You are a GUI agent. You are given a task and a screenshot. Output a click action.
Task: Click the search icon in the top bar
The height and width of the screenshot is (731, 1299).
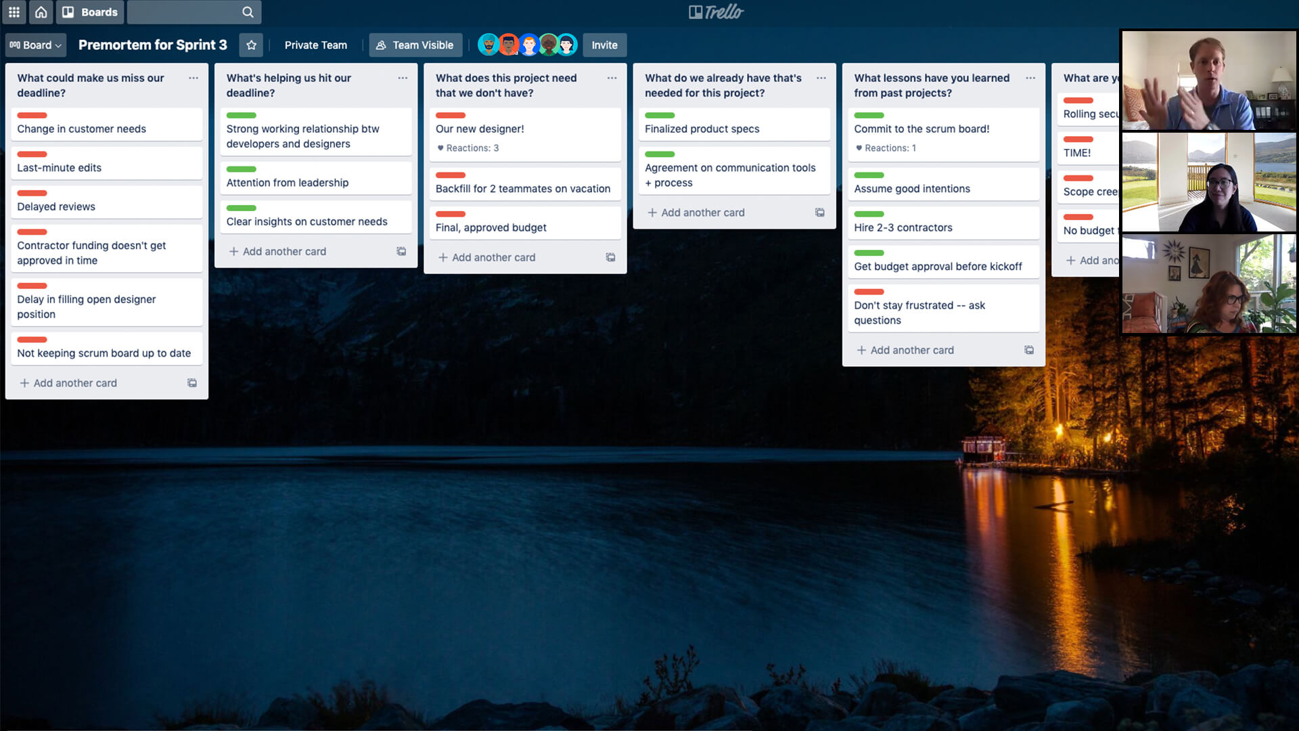pyautogui.click(x=248, y=12)
